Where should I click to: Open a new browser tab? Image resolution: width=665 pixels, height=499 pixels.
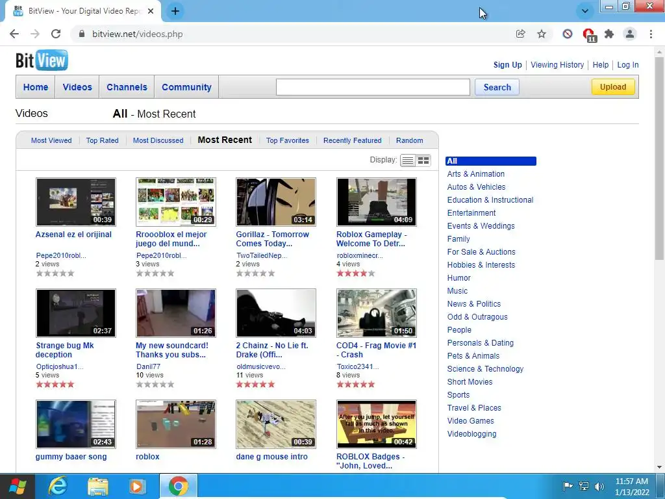[175, 11]
